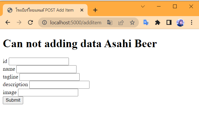
Task: Click the localhost:5000/additem address bar
Action: coord(76,23)
